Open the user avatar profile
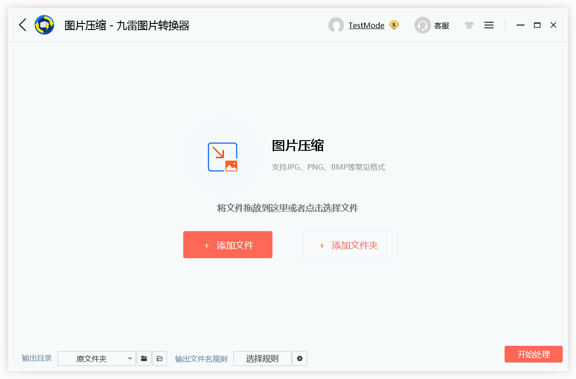 point(336,25)
